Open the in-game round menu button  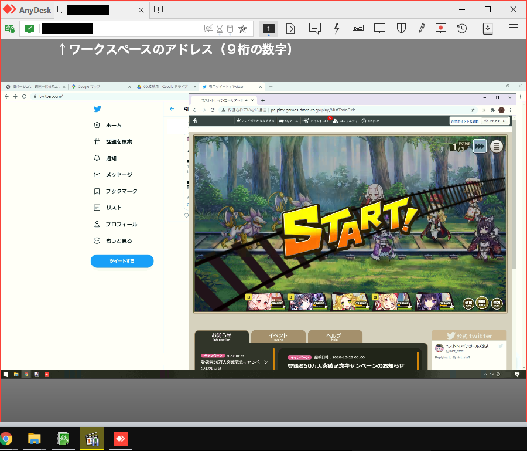pyautogui.click(x=497, y=146)
